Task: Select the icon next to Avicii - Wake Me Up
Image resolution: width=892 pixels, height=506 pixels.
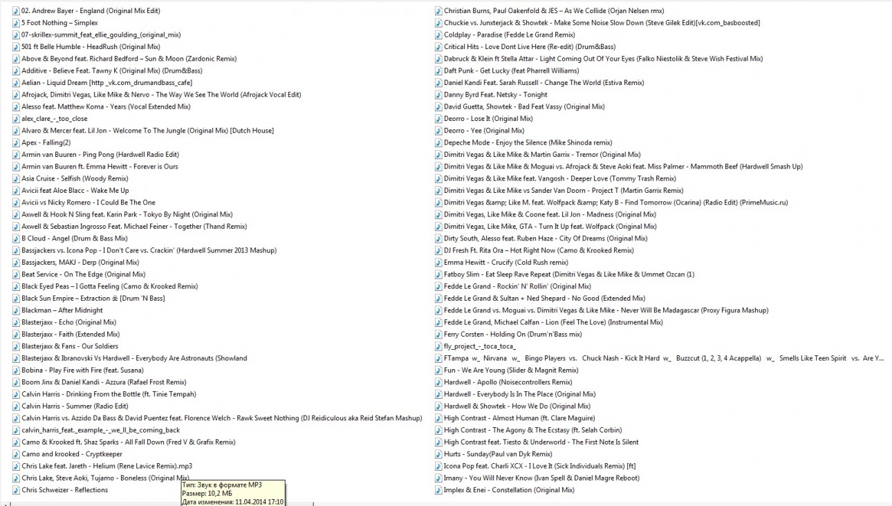Action: pyautogui.click(x=16, y=191)
